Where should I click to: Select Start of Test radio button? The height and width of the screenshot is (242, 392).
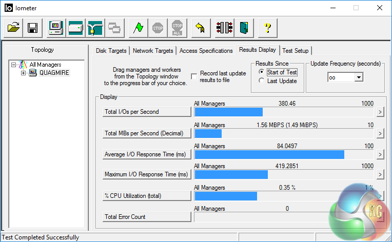tap(262, 72)
